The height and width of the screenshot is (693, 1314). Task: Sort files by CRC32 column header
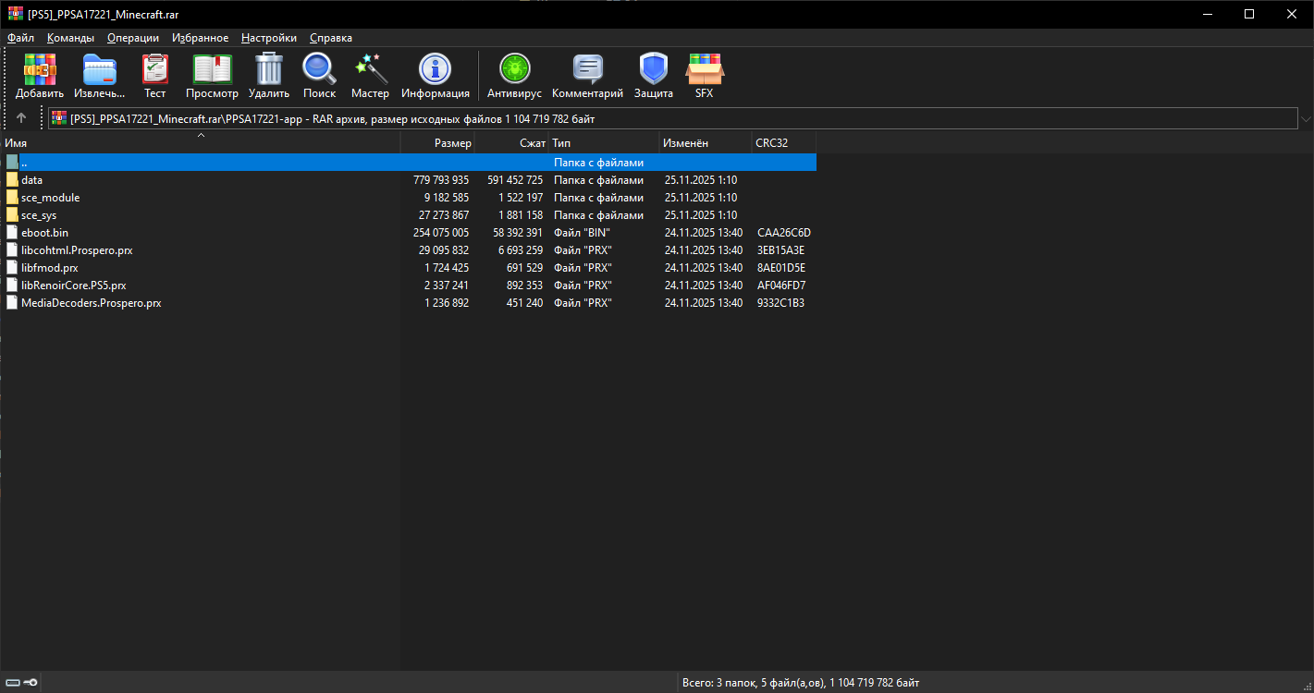(771, 143)
